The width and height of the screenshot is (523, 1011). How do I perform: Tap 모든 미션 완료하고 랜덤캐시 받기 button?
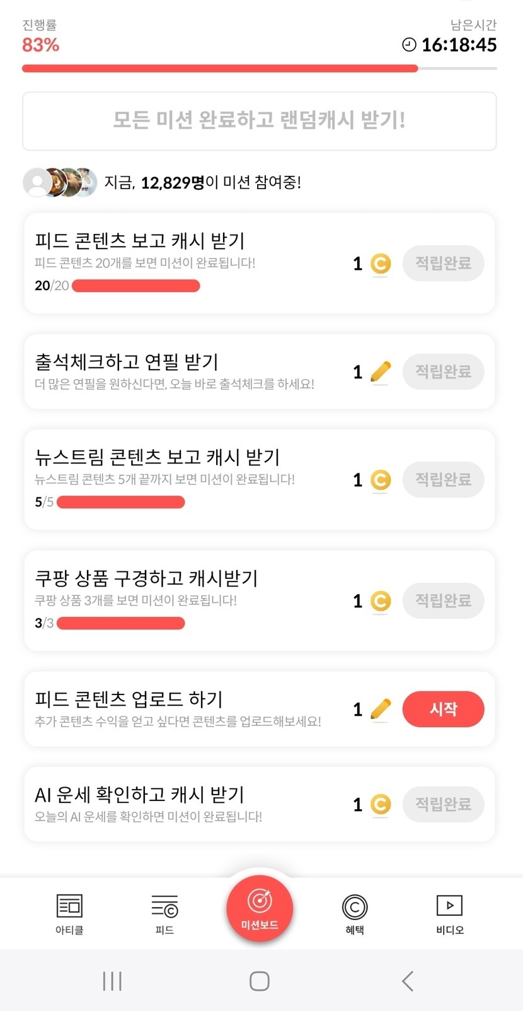pos(260,121)
